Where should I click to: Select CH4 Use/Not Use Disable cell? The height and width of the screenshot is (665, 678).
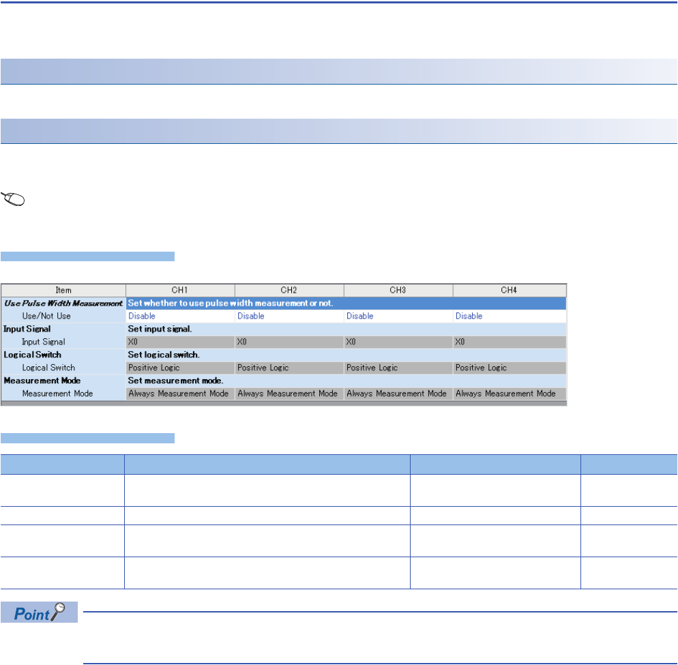coord(509,316)
